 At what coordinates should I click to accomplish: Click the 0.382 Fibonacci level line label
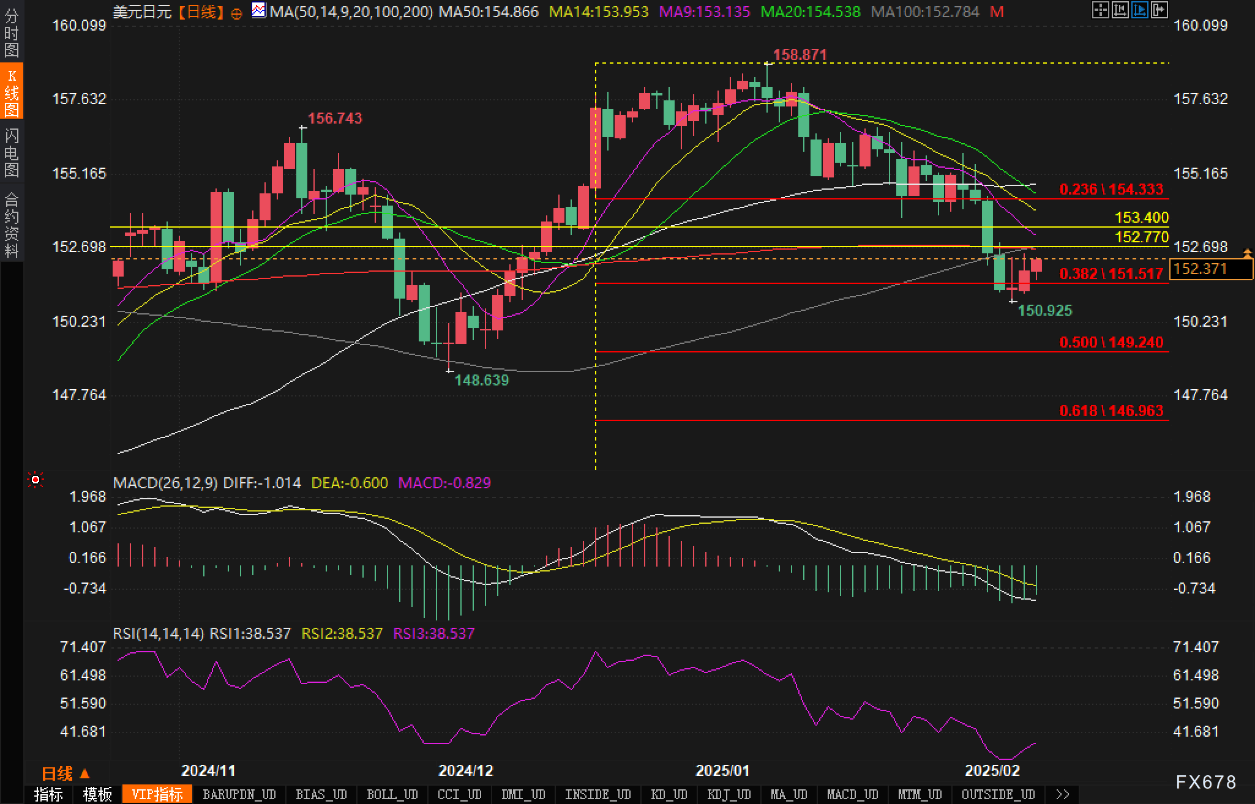point(1111,274)
